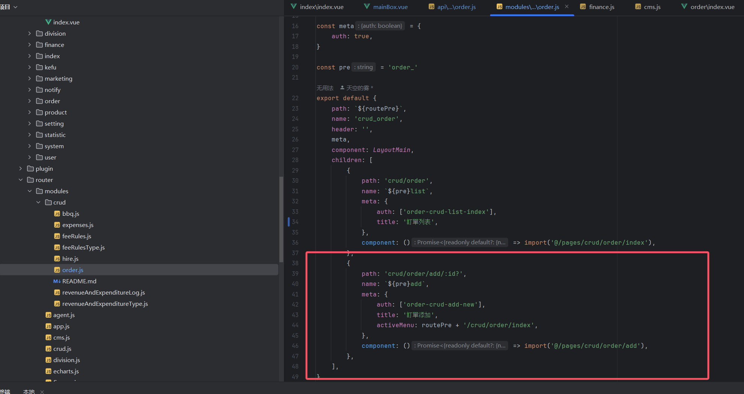The image size is (744, 394).
Task: Open hire.js from crud folder
Action: coord(139,259)
